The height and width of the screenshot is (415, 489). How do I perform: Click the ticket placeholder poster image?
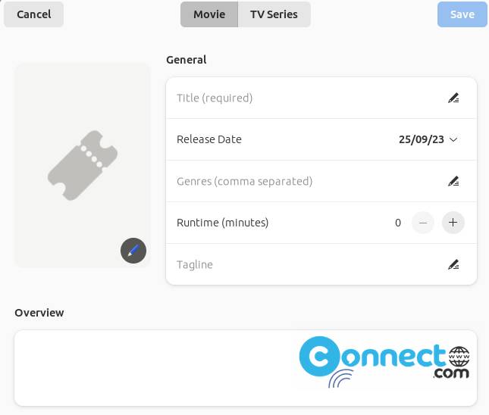(83, 165)
